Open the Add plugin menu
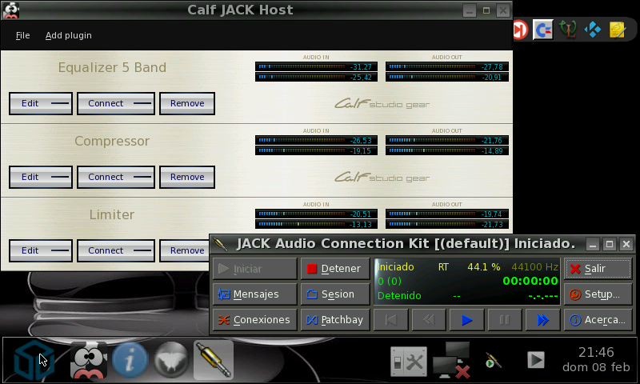Image resolution: width=640 pixels, height=384 pixels. [69, 35]
